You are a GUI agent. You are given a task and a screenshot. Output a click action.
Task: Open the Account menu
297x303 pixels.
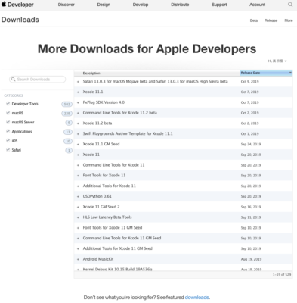pos(257,5)
